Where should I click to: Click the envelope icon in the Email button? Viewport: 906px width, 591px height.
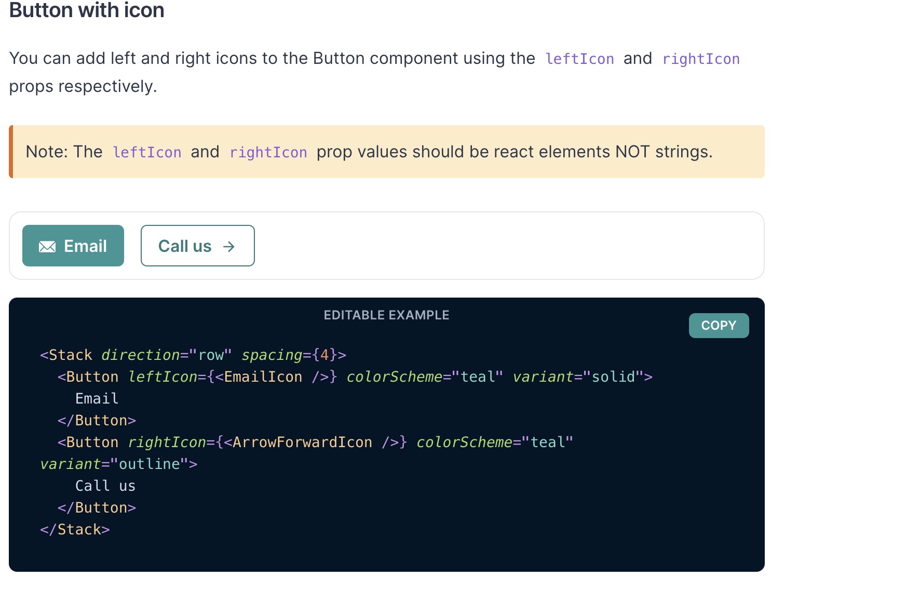[x=47, y=247]
